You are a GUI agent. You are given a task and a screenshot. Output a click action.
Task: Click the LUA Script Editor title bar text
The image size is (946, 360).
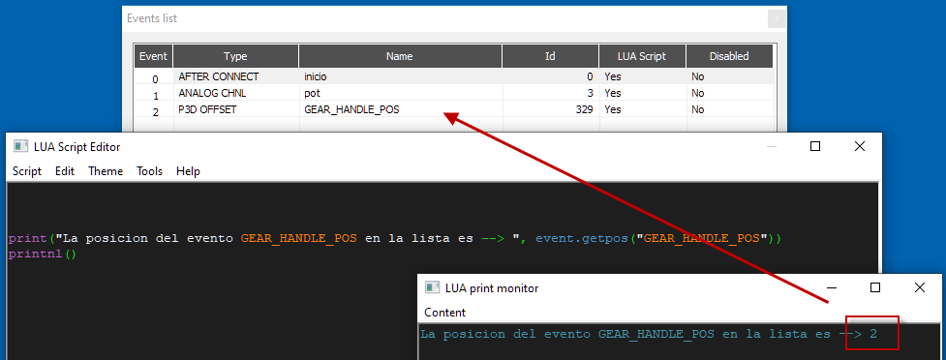(x=77, y=146)
